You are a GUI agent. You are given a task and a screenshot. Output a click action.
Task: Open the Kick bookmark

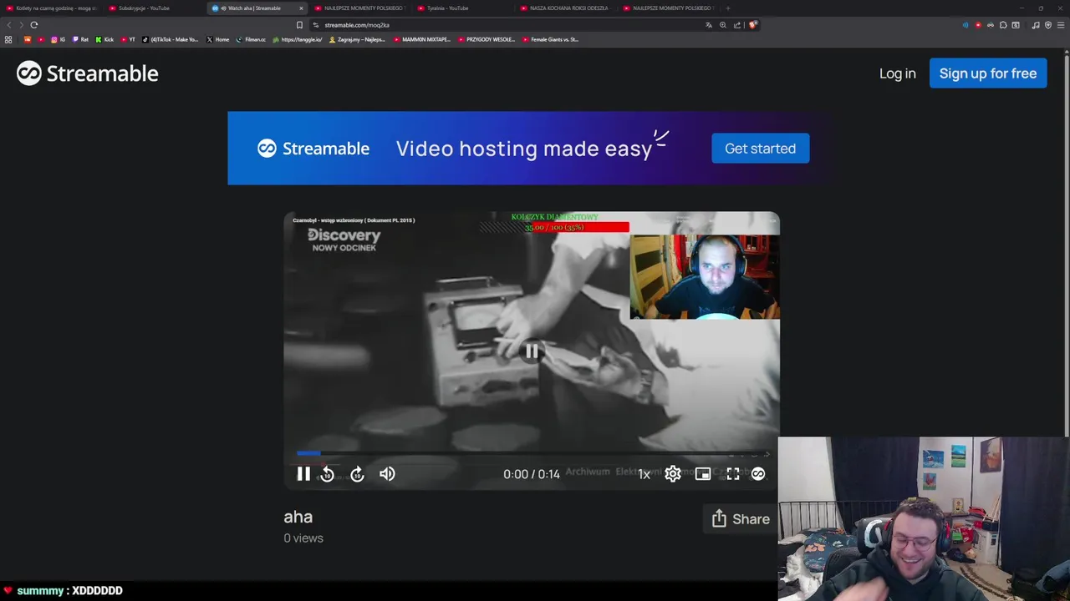point(104,39)
